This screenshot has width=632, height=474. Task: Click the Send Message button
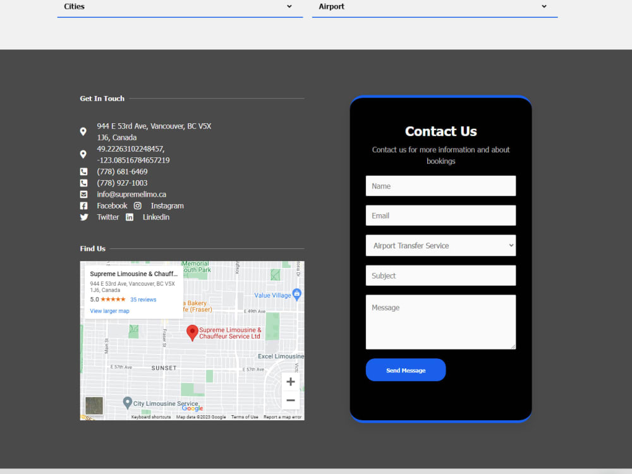click(406, 370)
